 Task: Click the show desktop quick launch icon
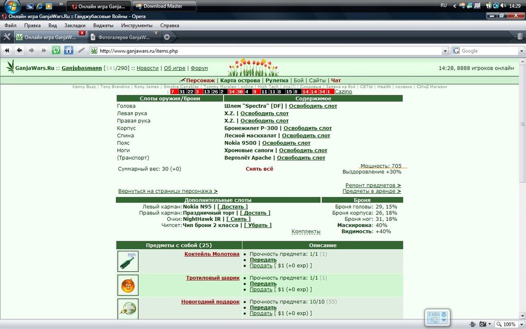[x=30, y=6]
